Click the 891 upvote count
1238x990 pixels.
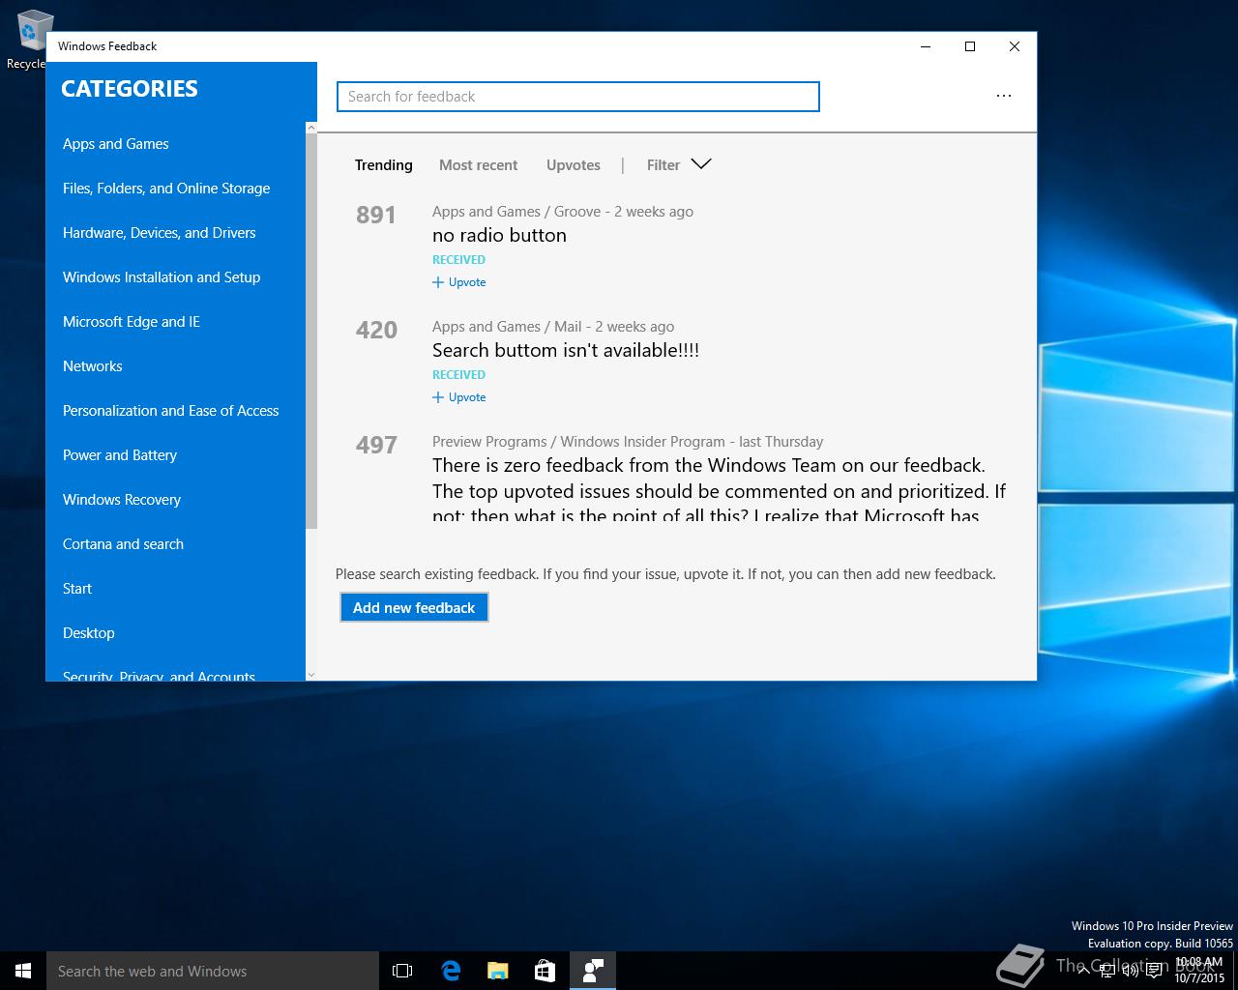pos(376,215)
